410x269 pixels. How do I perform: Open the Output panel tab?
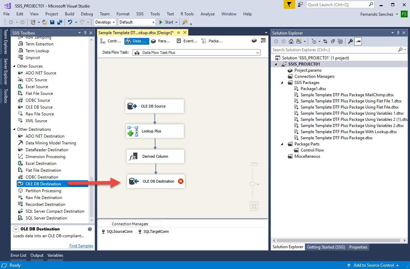pyautogui.click(x=37, y=255)
